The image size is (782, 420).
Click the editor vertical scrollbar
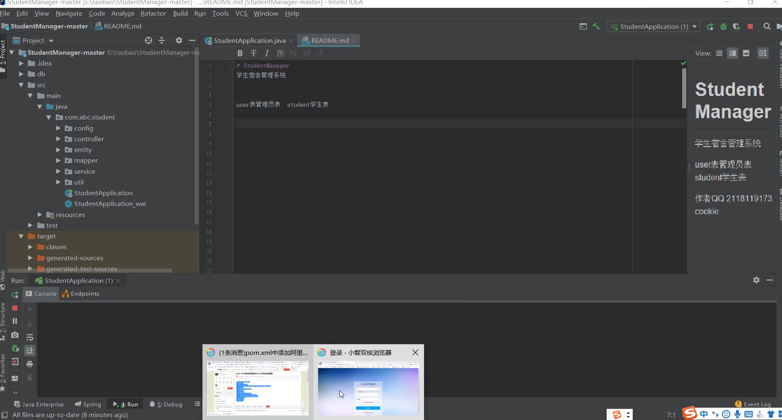click(684, 88)
